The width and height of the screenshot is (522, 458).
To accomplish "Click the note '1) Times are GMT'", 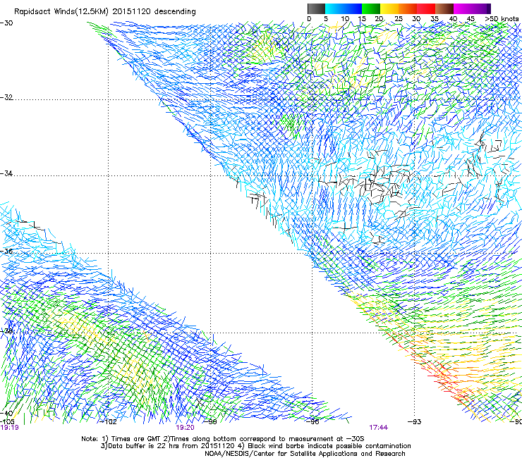I will [x=133, y=439].
